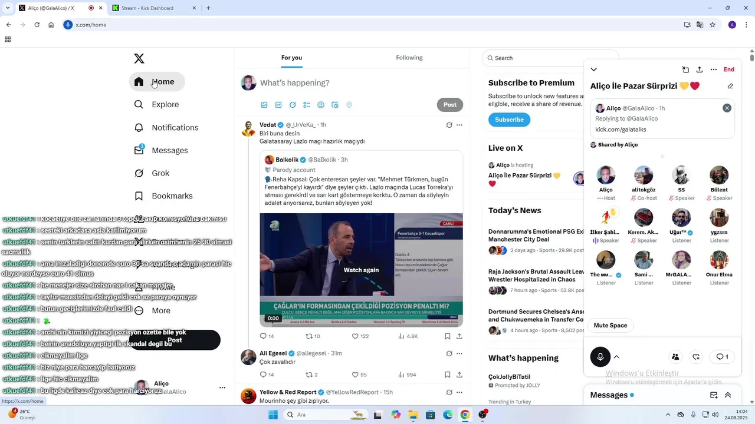Open Dortmund Secures Chelsea's Anselmino news

pyautogui.click(x=536, y=316)
